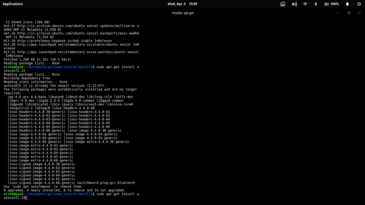The height and width of the screenshot is (205, 365).
Task: Click the prerelease.keybase.io Hit:19 line
Action: point(58,41)
